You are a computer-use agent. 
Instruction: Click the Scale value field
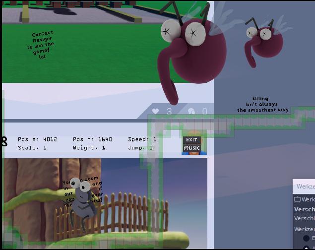coord(44,148)
